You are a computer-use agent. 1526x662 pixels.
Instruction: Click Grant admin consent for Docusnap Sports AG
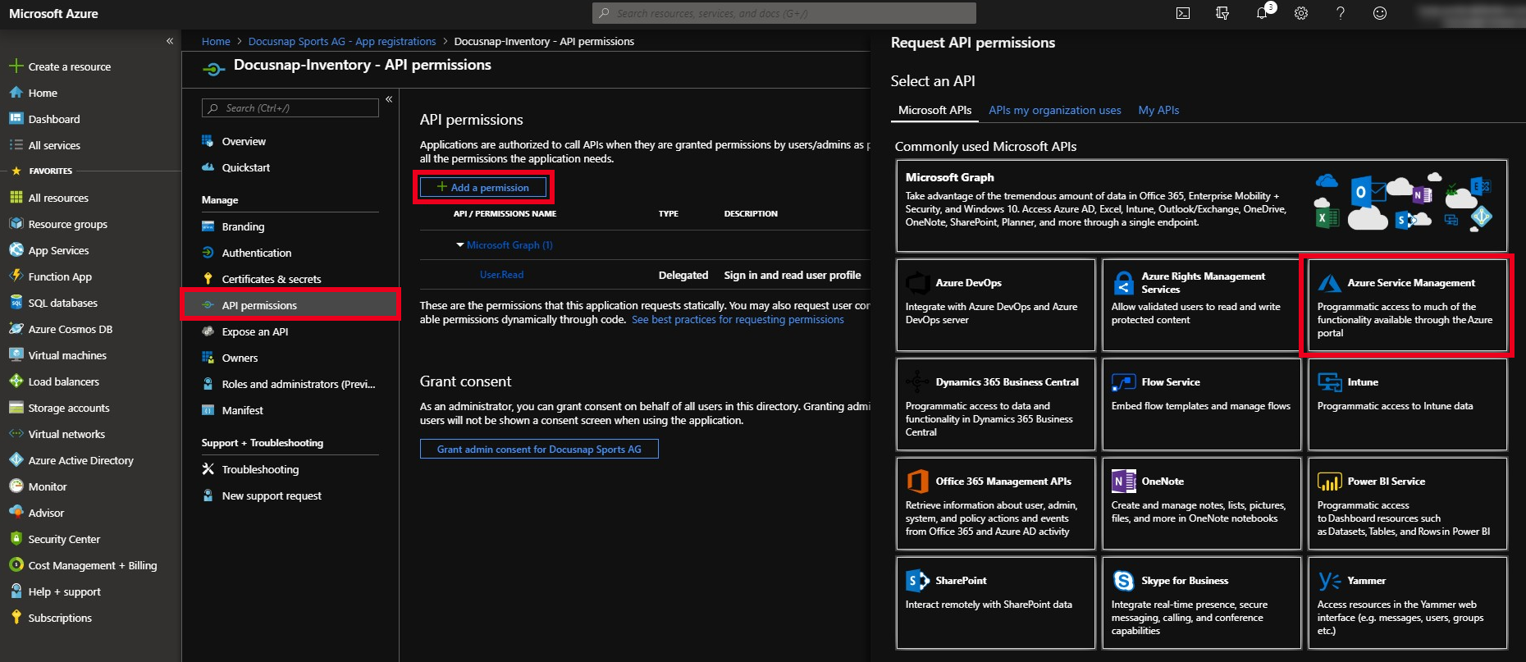pyautogui.click(x=539, y=449)
